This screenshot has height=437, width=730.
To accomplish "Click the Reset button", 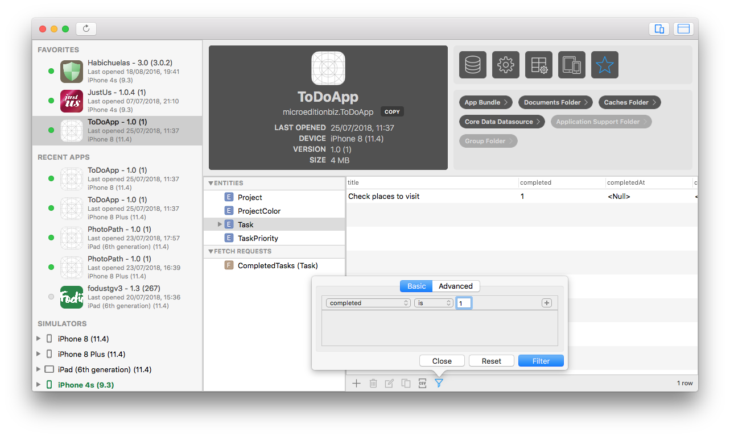I will click(x=491, y=361).
